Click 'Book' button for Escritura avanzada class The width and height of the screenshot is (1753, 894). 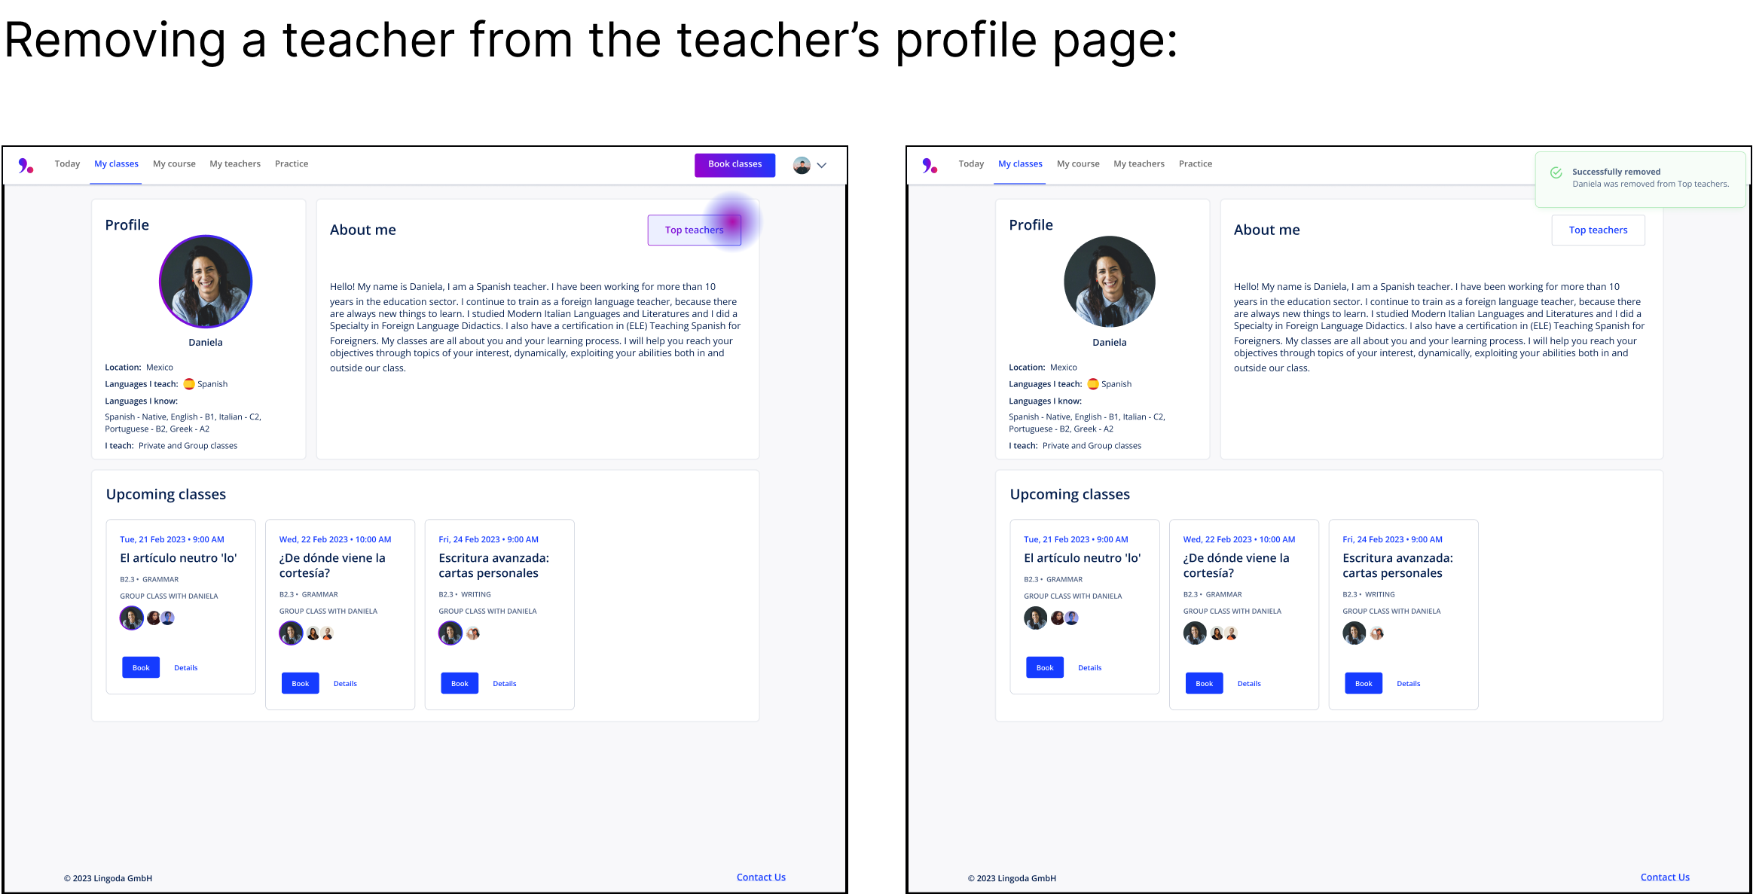point(460,682)
